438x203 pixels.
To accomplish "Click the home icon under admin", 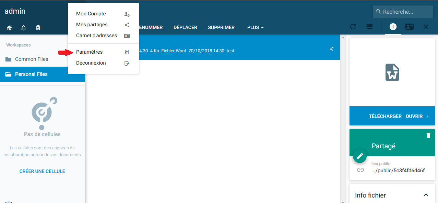I will pyautogui.click(x=9, y=28).
